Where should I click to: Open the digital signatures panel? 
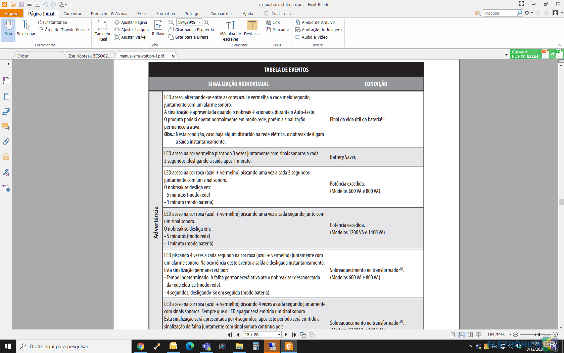[6, 172]
